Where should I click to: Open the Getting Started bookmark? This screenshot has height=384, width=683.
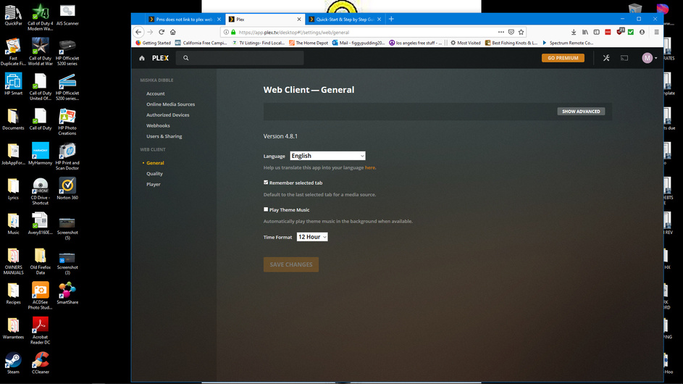pyautogui.click(x=154, y=43)
